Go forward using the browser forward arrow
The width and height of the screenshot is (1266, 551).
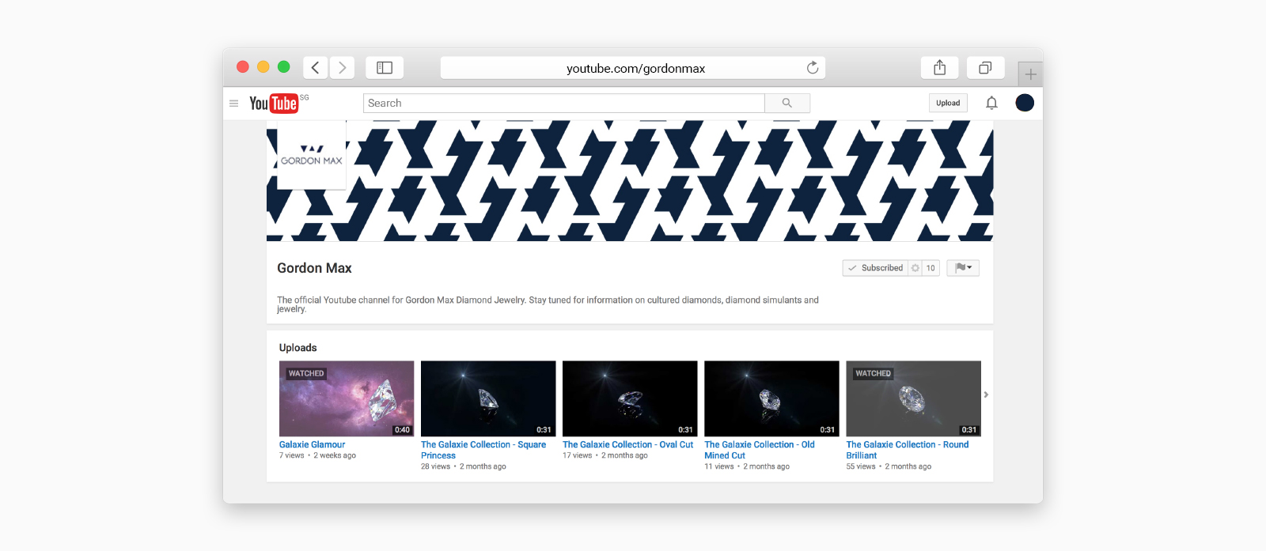point(343,68)
